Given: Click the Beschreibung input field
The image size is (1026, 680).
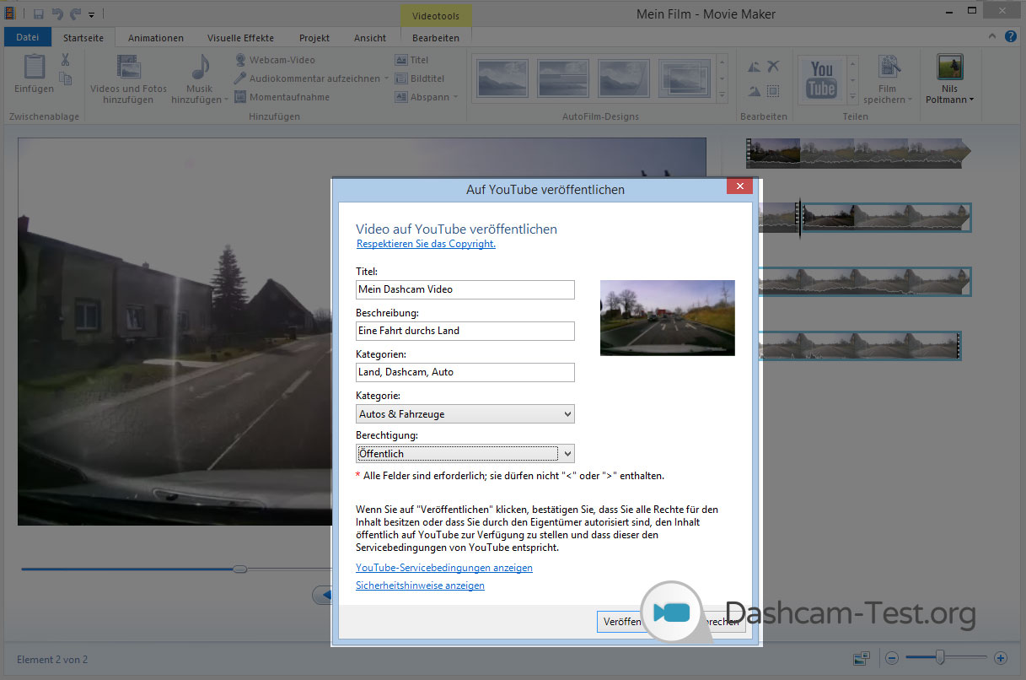Looking at the screenshot, I should [465, 331].
